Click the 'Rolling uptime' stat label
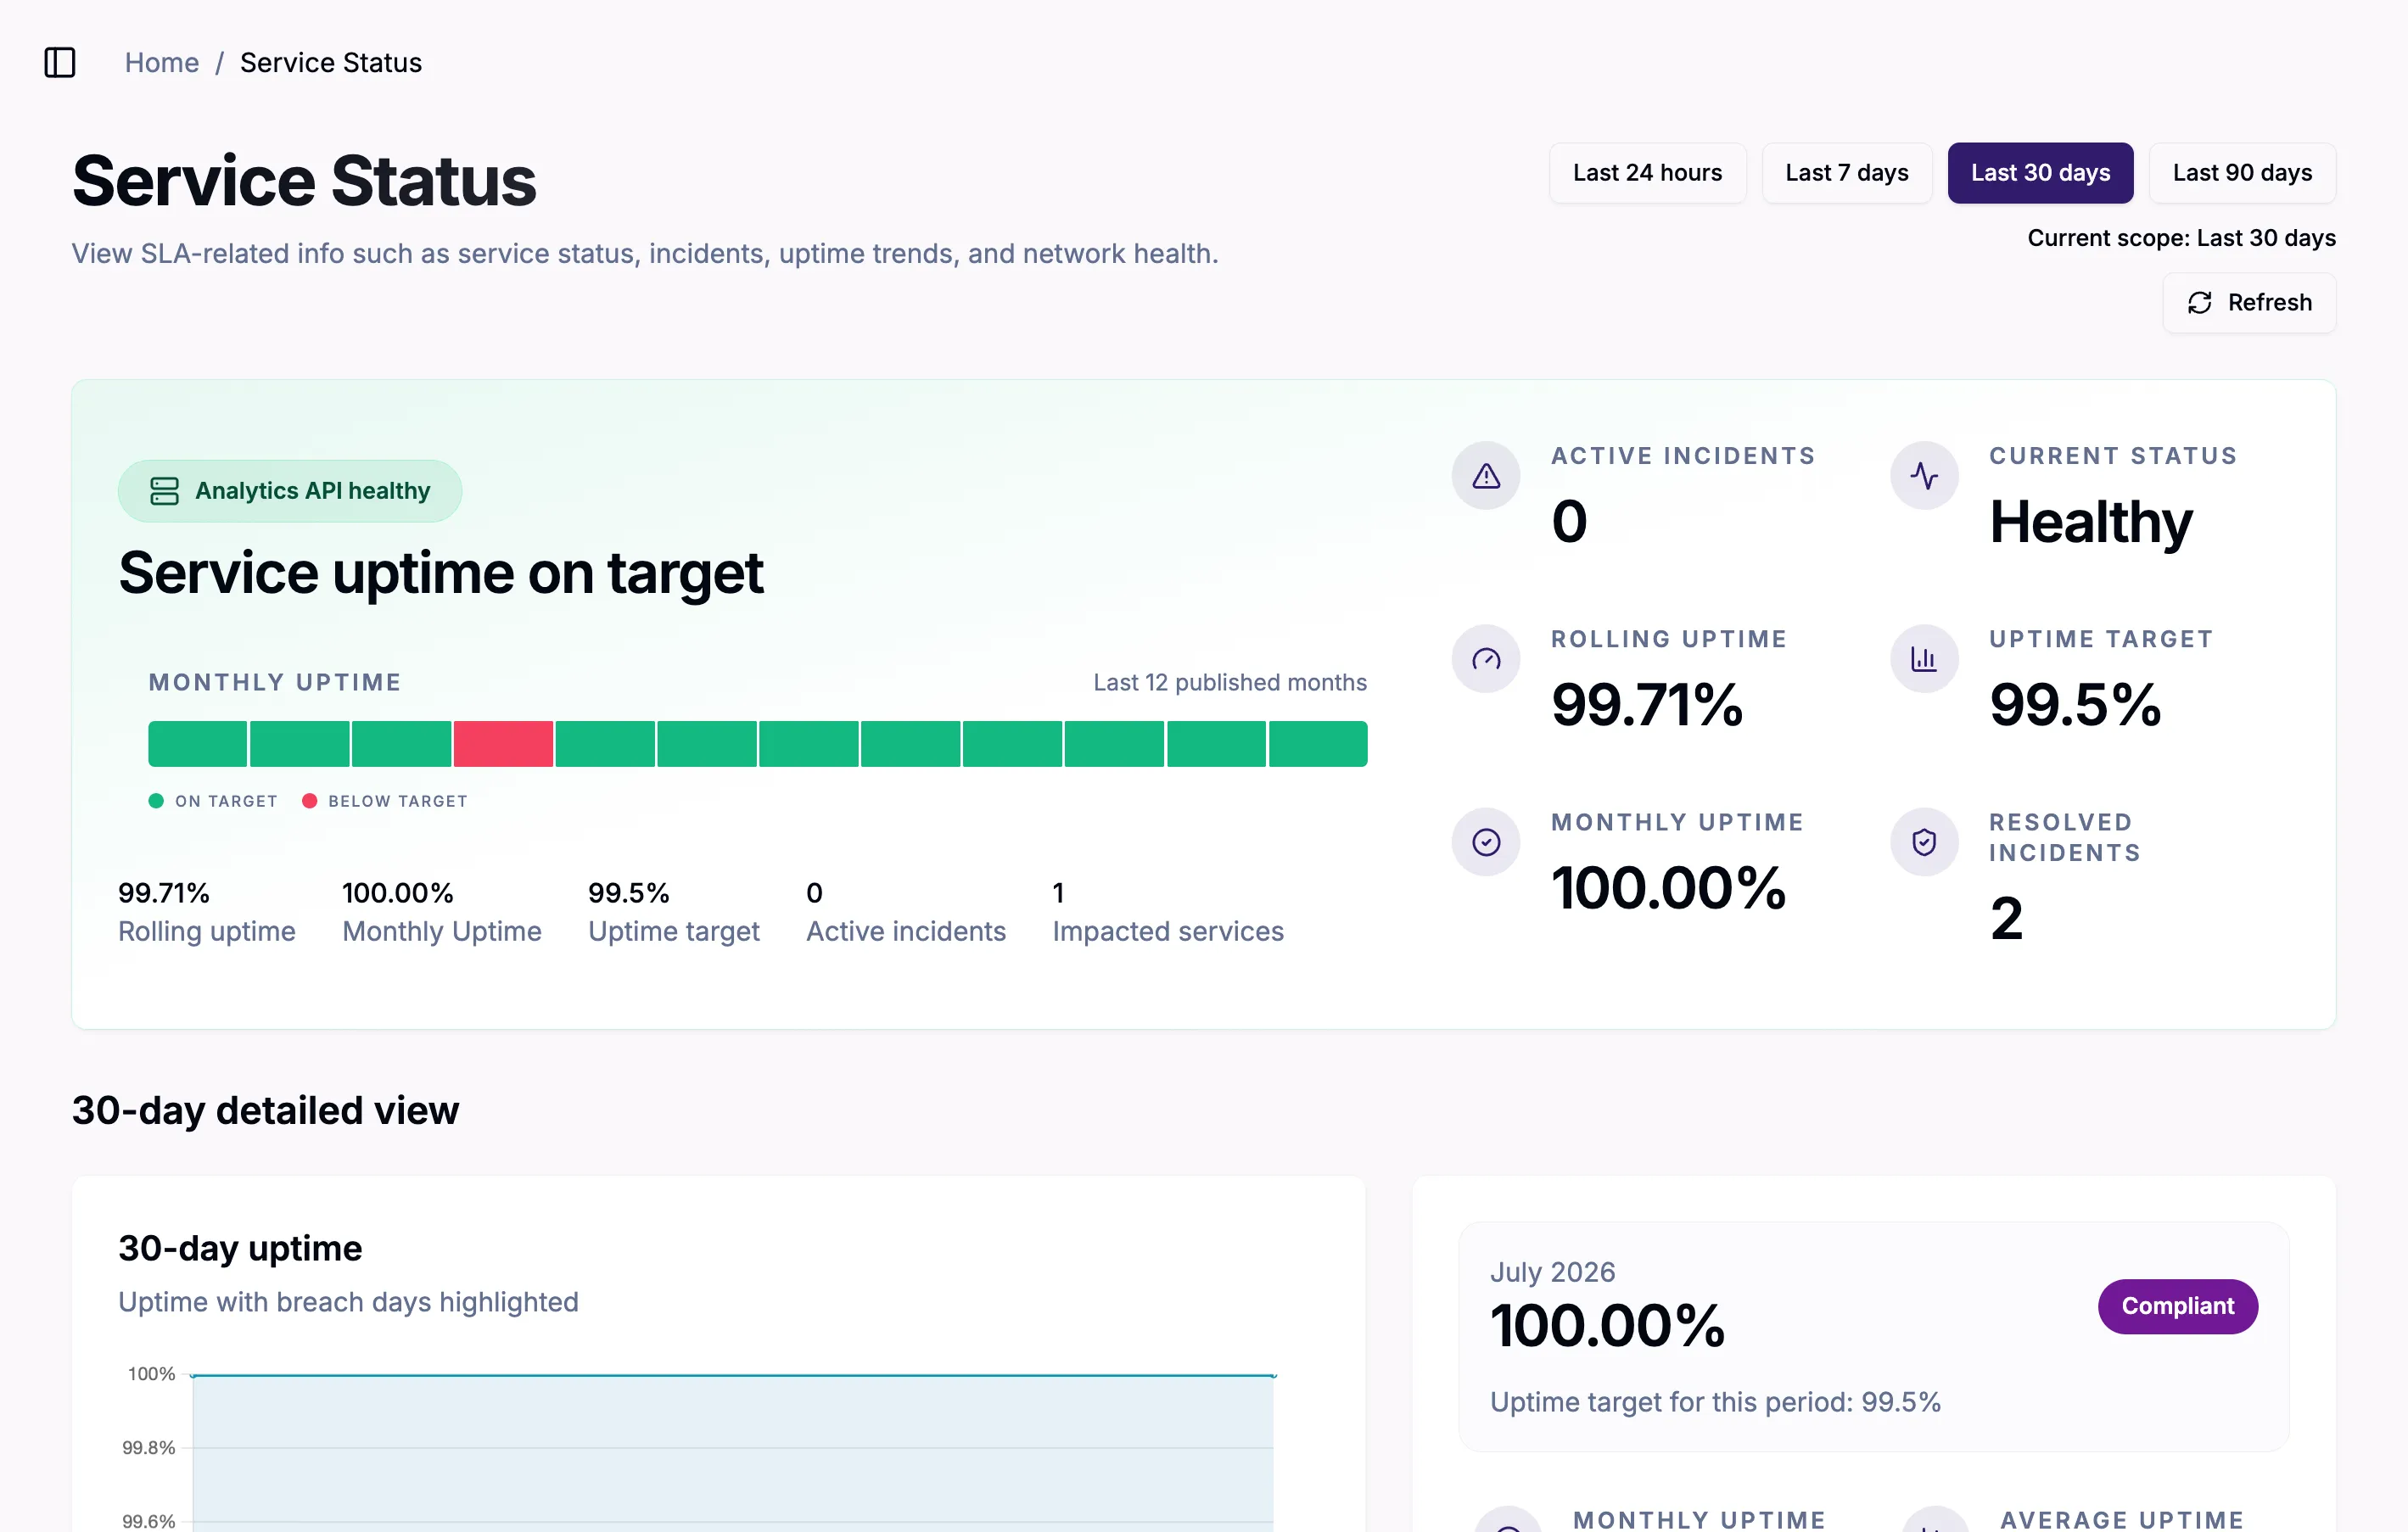Screen dimensions: 2408x1532 (207, 931)
